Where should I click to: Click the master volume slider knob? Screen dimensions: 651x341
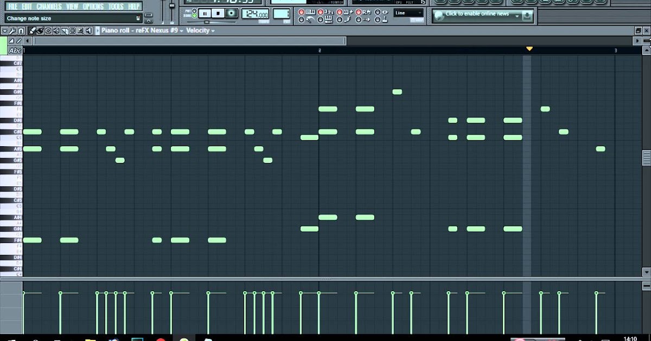tap(172, 6)
